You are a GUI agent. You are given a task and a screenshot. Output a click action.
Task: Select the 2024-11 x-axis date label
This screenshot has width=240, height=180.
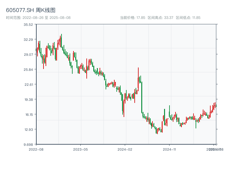169,149
